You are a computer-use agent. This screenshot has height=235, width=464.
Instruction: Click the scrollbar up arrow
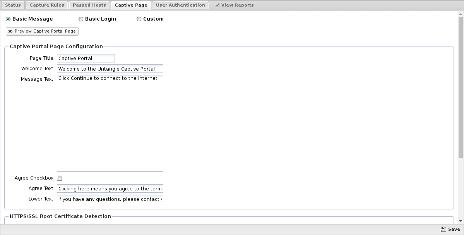[461, 14]
